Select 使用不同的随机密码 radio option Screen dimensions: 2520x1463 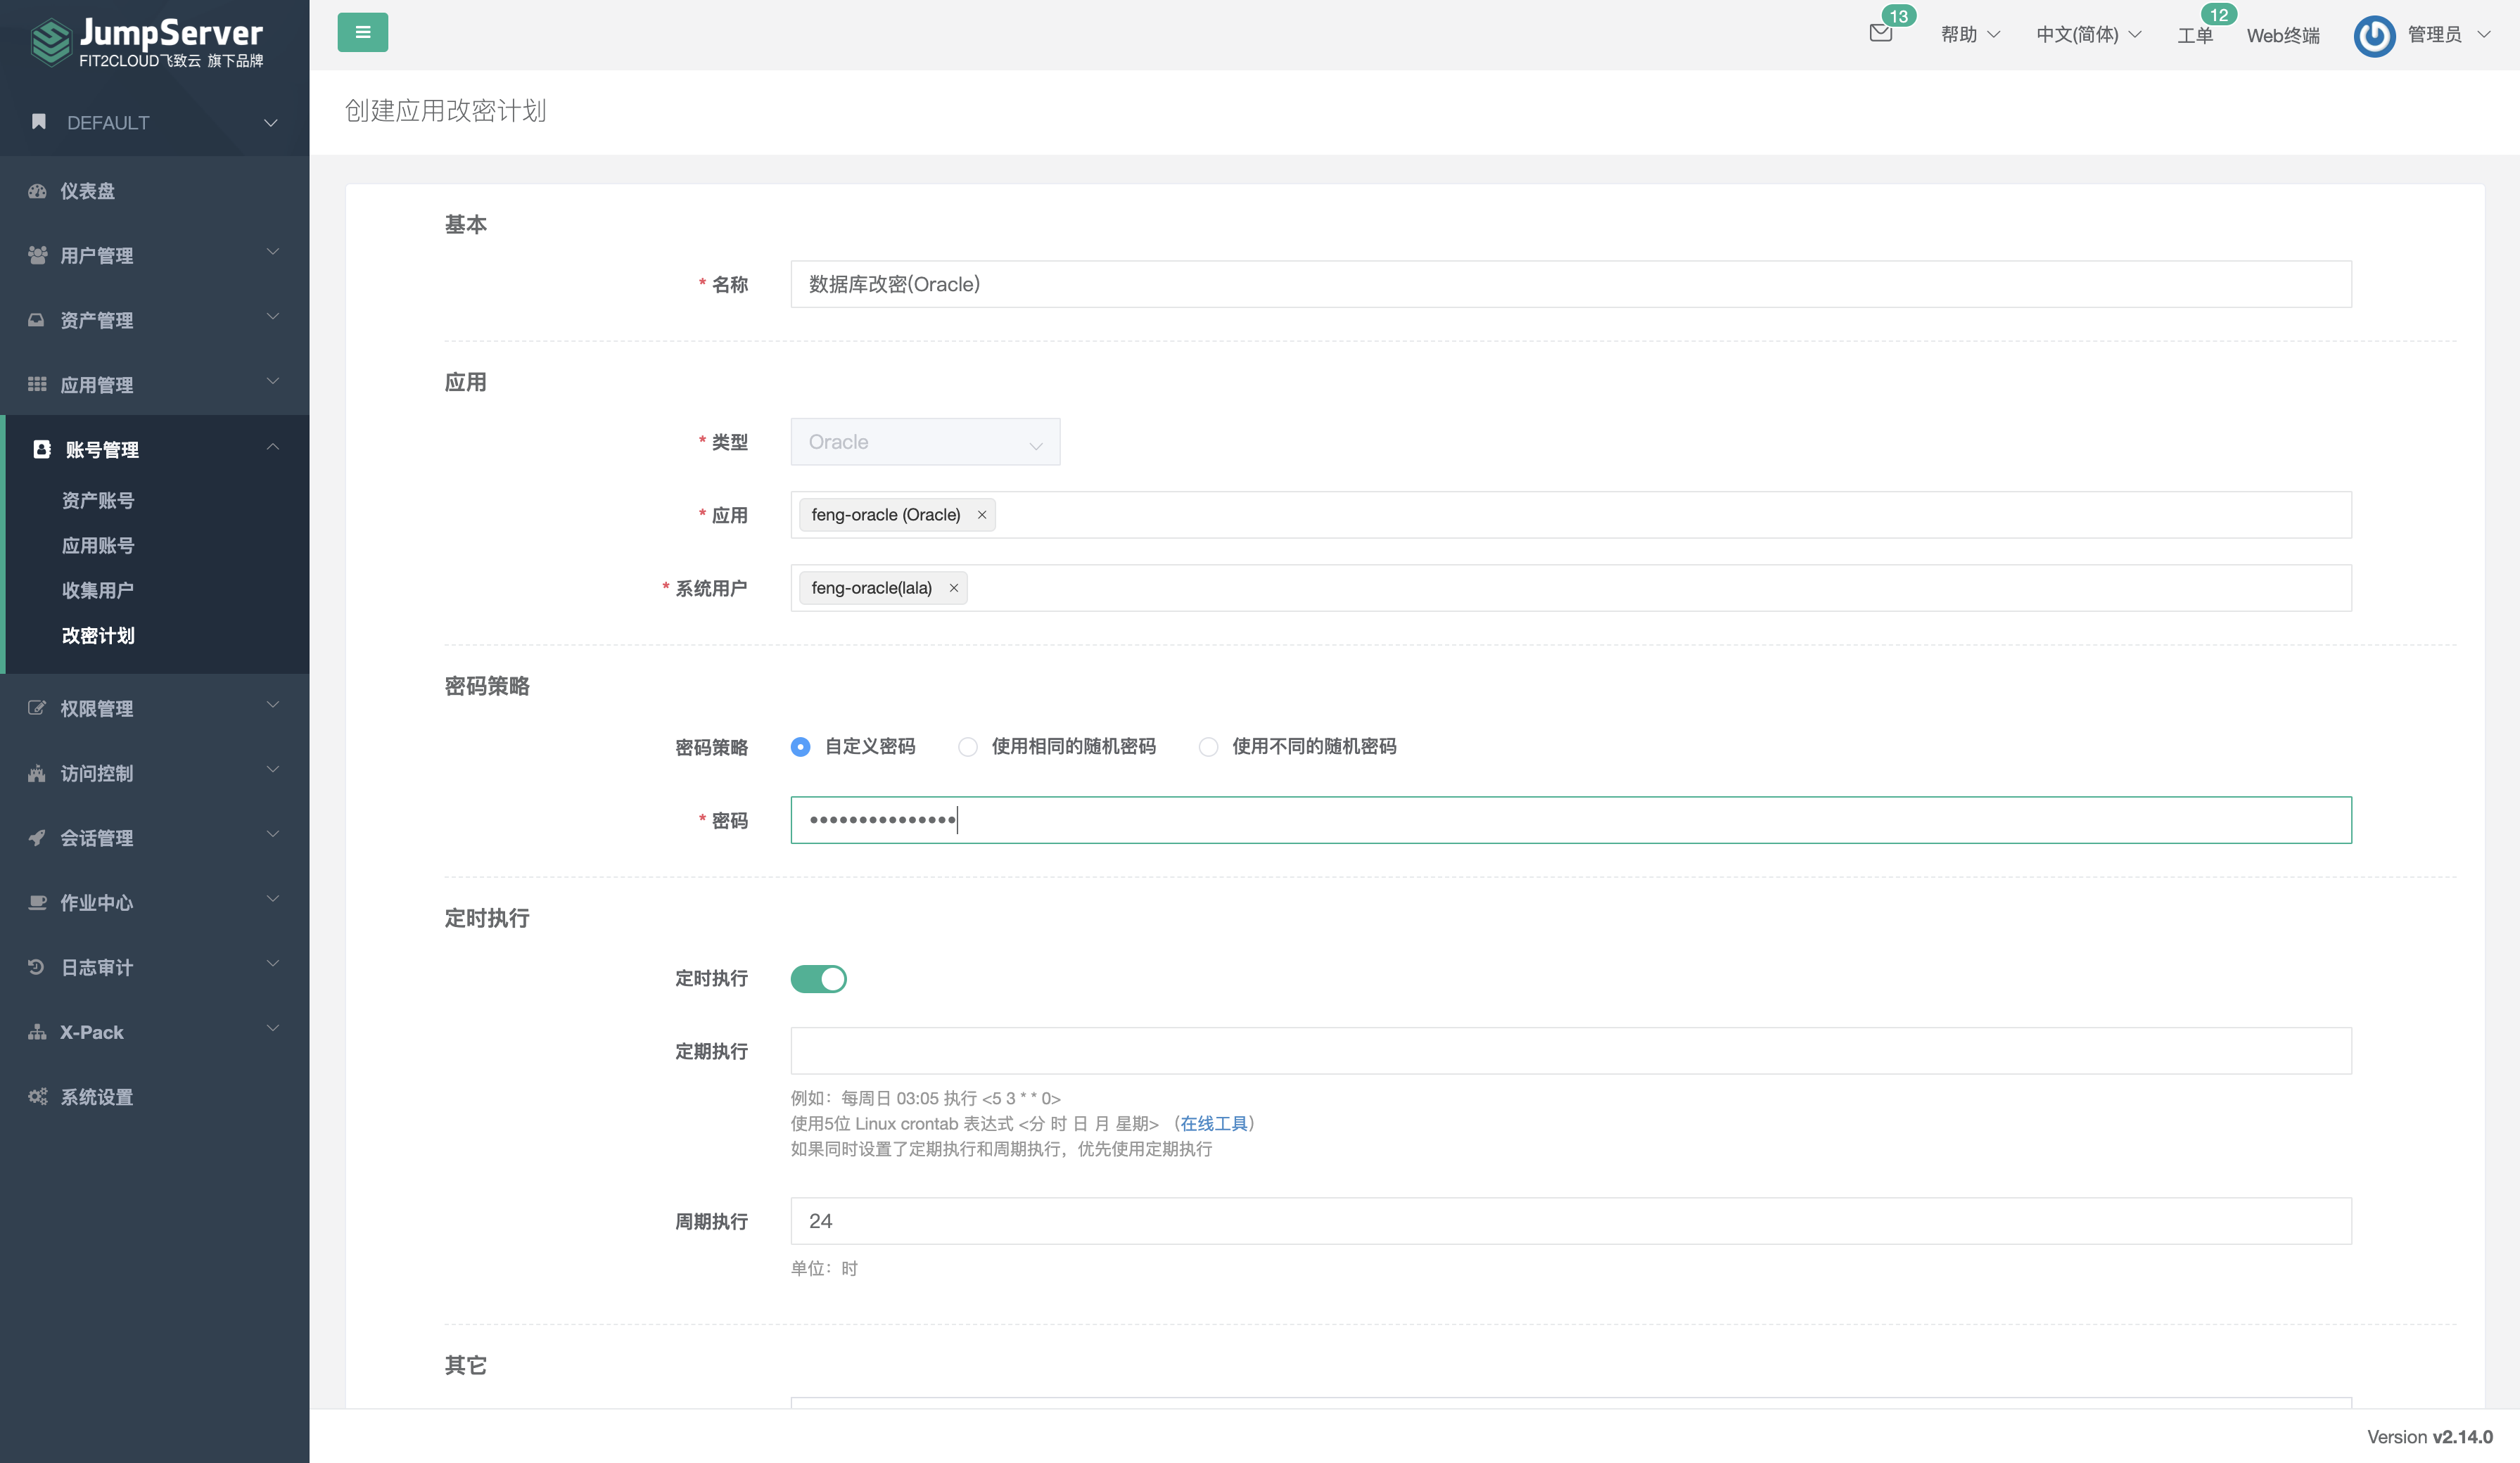1208,747
